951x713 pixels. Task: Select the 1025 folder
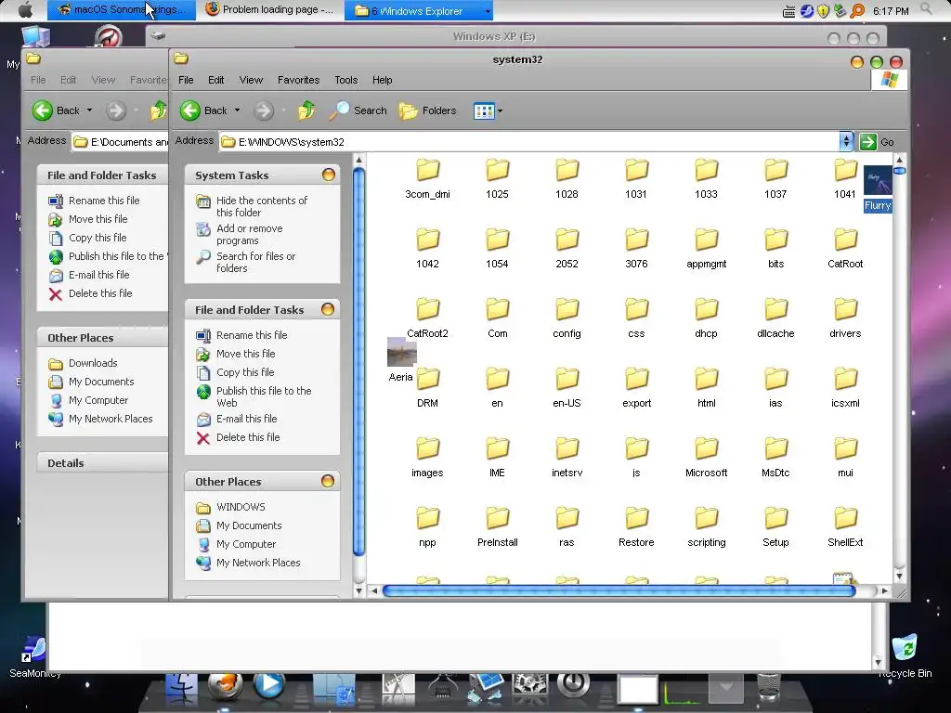(x=498, y=179)
